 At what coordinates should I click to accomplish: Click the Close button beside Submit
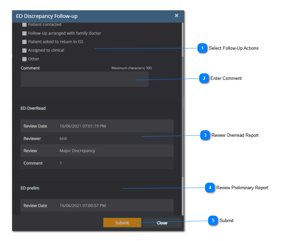click(162, 223)
